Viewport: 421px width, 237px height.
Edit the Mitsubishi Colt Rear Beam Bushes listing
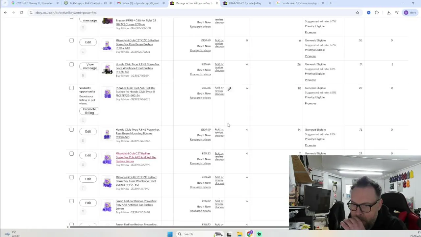tap(88, 42)
